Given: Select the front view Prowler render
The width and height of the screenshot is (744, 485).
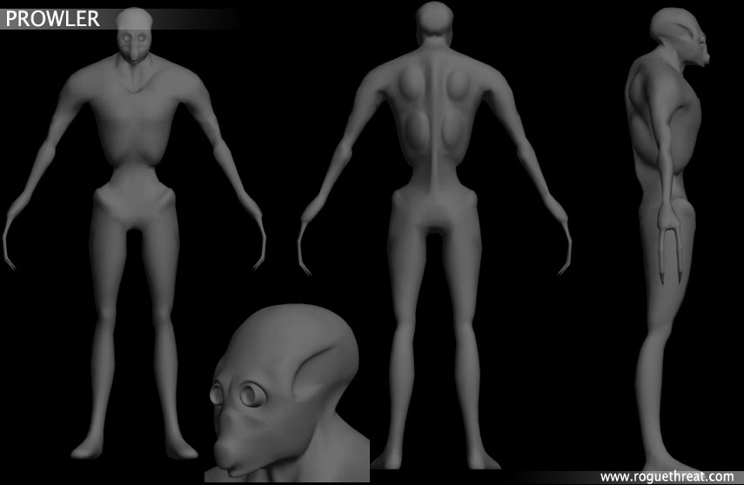Looking at the screenshot, I should (134, 233).
